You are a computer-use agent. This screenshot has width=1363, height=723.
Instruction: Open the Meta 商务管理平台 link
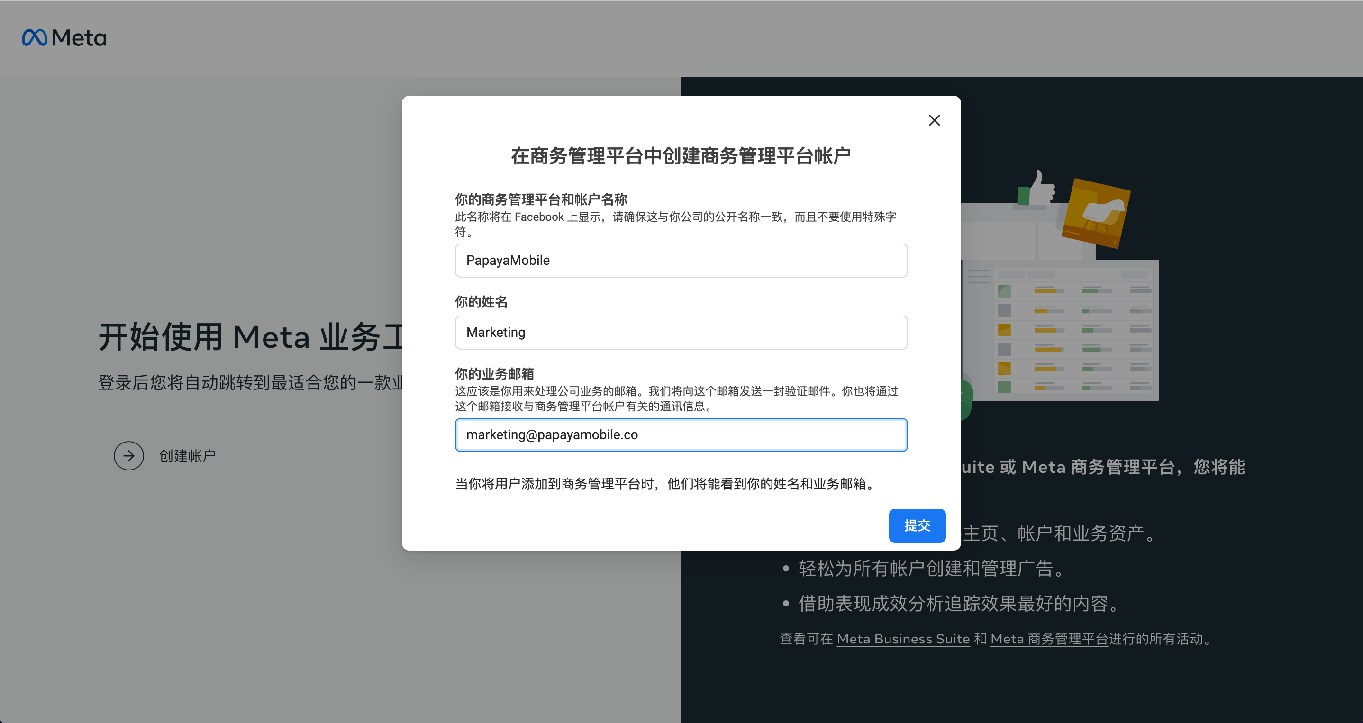click(1049, 639)
